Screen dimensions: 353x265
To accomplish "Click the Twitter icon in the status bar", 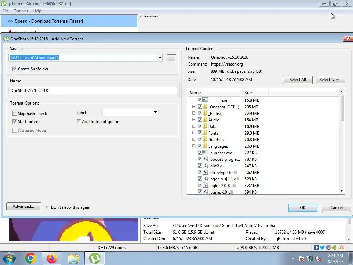I will coord(322,247).
